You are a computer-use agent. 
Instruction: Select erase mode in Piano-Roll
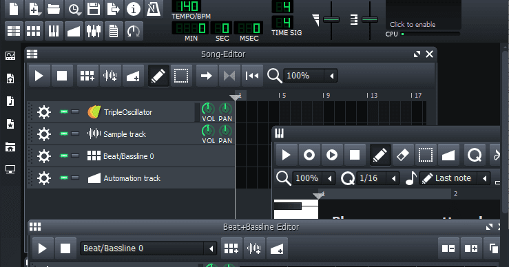[x=403, y=155]
